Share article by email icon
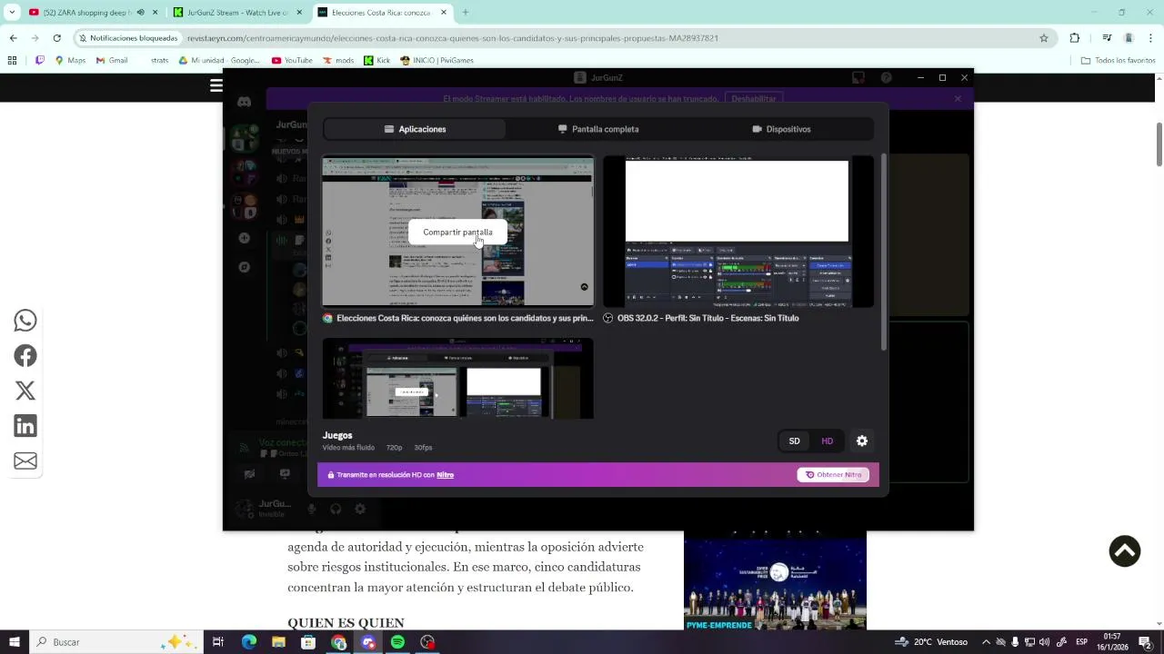Image resolution: width=1164 pixels, height=654 pixels. click(x=25, y=461)
